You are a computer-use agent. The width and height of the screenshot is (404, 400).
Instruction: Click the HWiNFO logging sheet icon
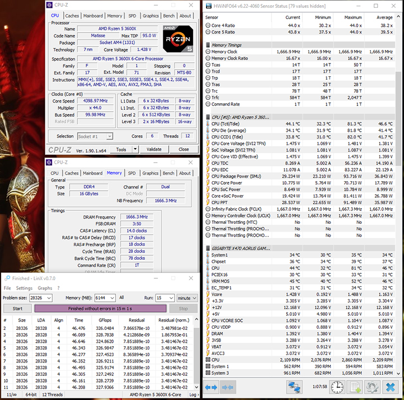pos(355,387)
